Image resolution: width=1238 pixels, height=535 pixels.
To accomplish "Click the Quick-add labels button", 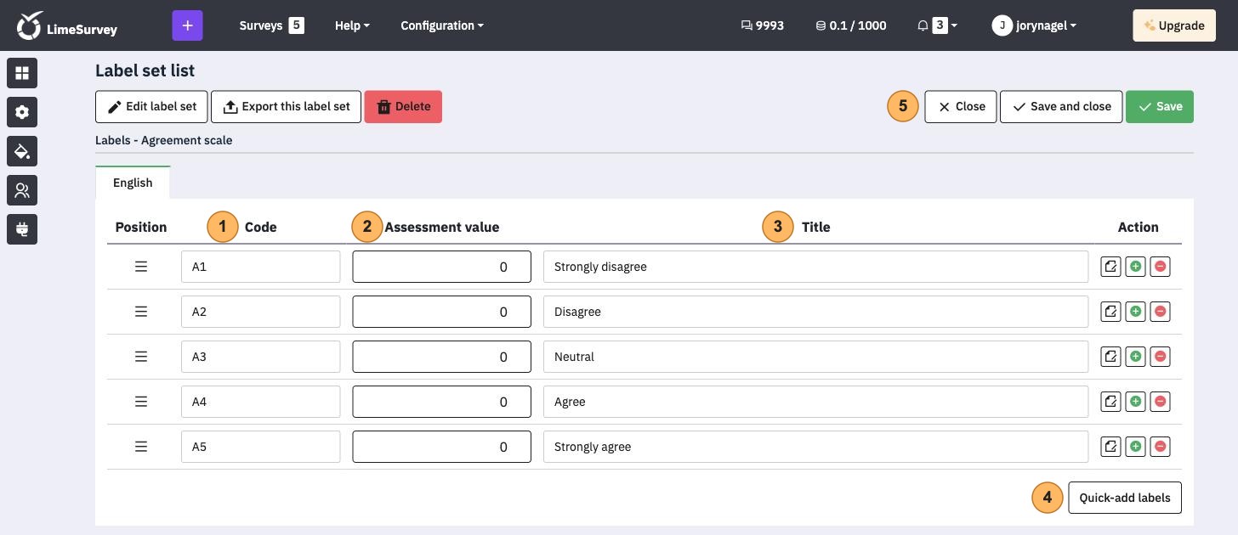I will point(1125,498).
